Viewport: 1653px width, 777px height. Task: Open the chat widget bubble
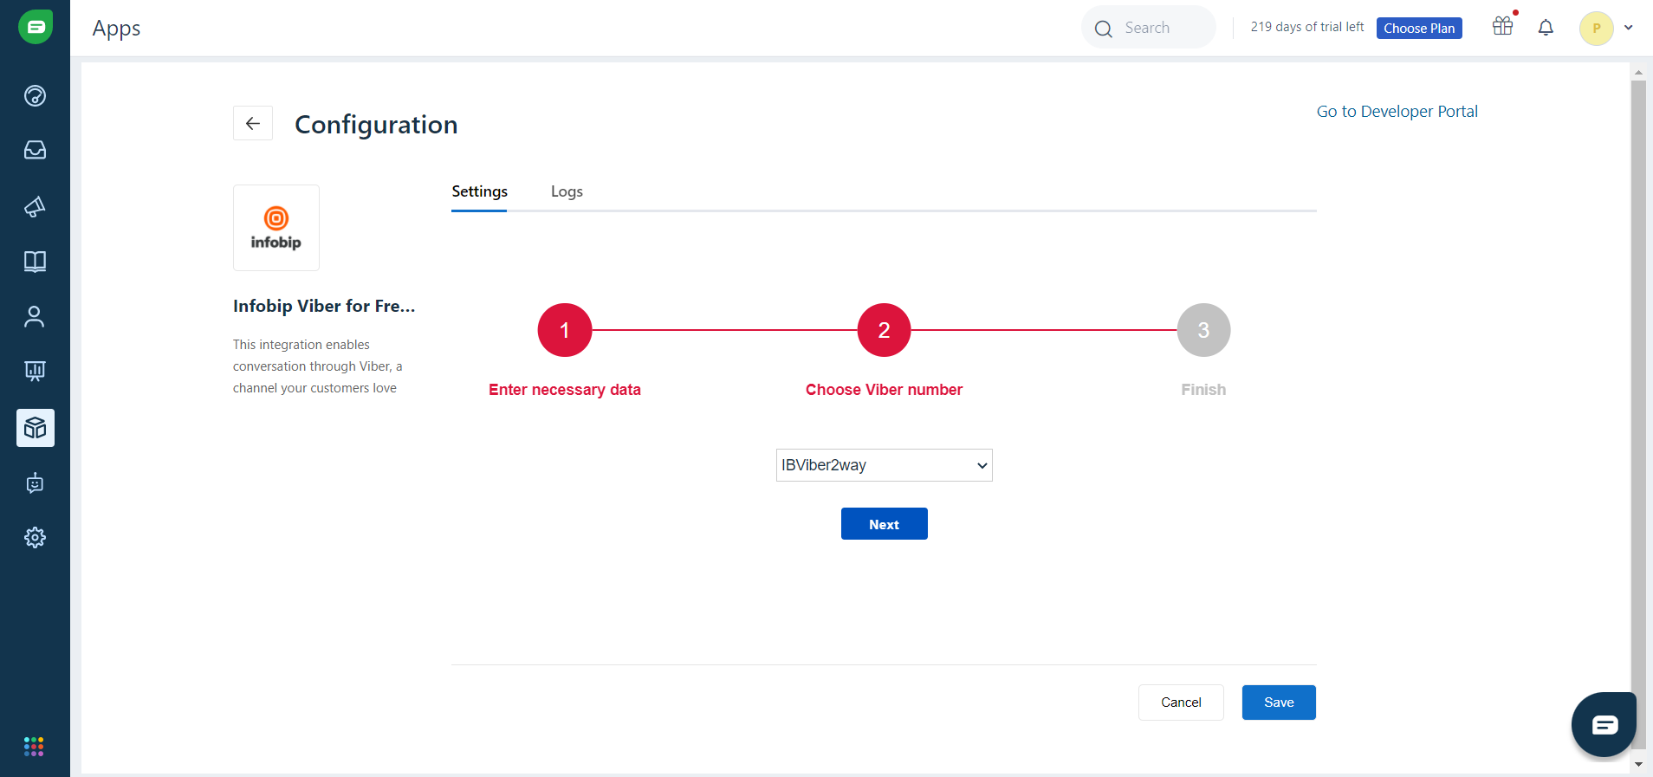click(x=1604, y=725)
